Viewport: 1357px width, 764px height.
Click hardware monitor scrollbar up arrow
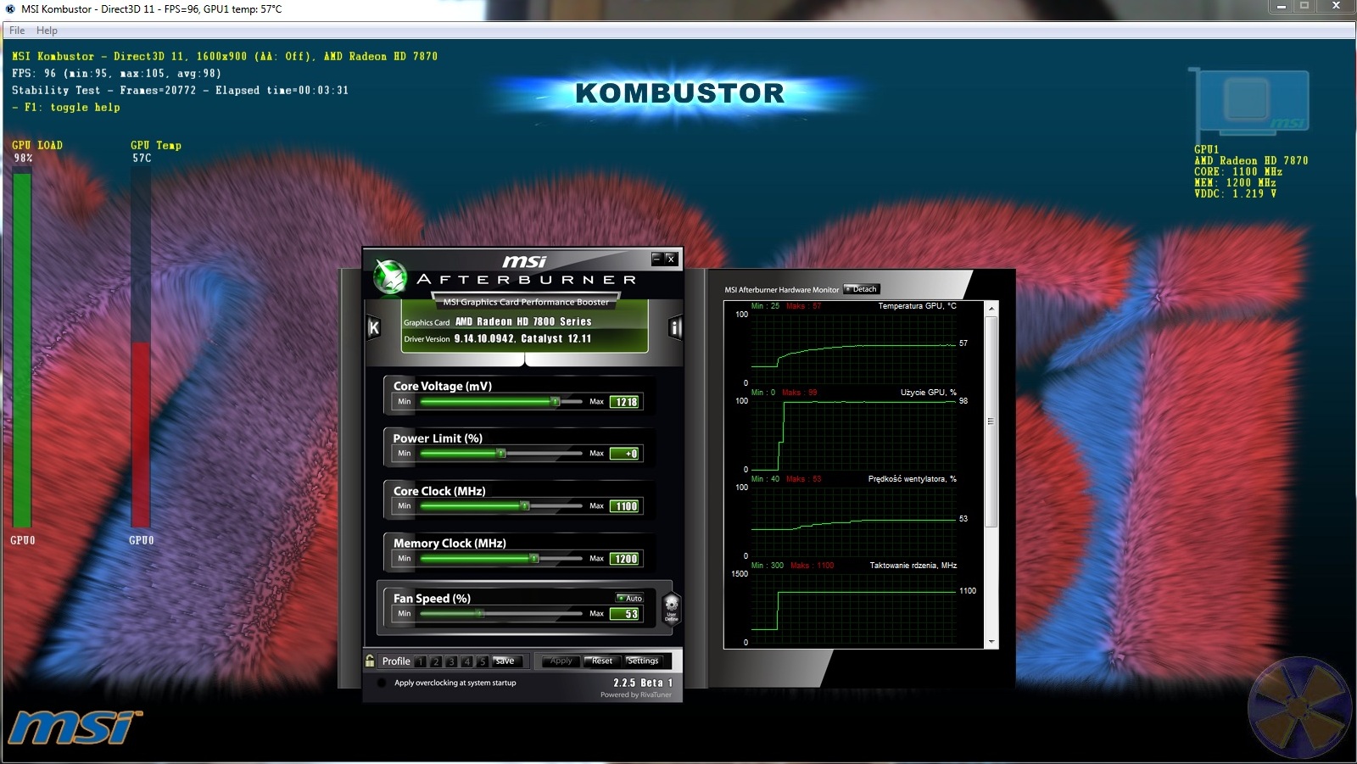click(x=991, y=309)
